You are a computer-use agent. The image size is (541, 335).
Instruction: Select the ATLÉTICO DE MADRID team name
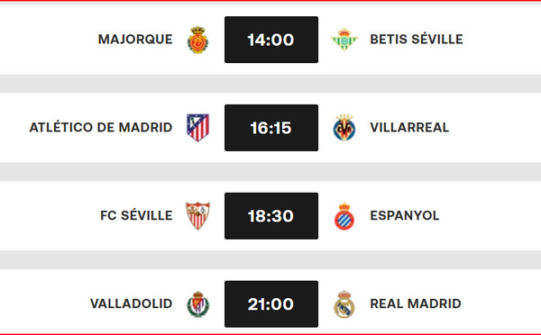point(101,127)
